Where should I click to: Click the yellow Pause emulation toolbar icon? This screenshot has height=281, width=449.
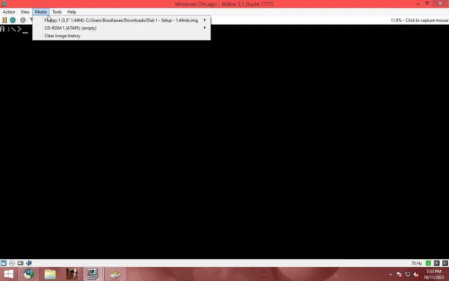click(5, 20)
